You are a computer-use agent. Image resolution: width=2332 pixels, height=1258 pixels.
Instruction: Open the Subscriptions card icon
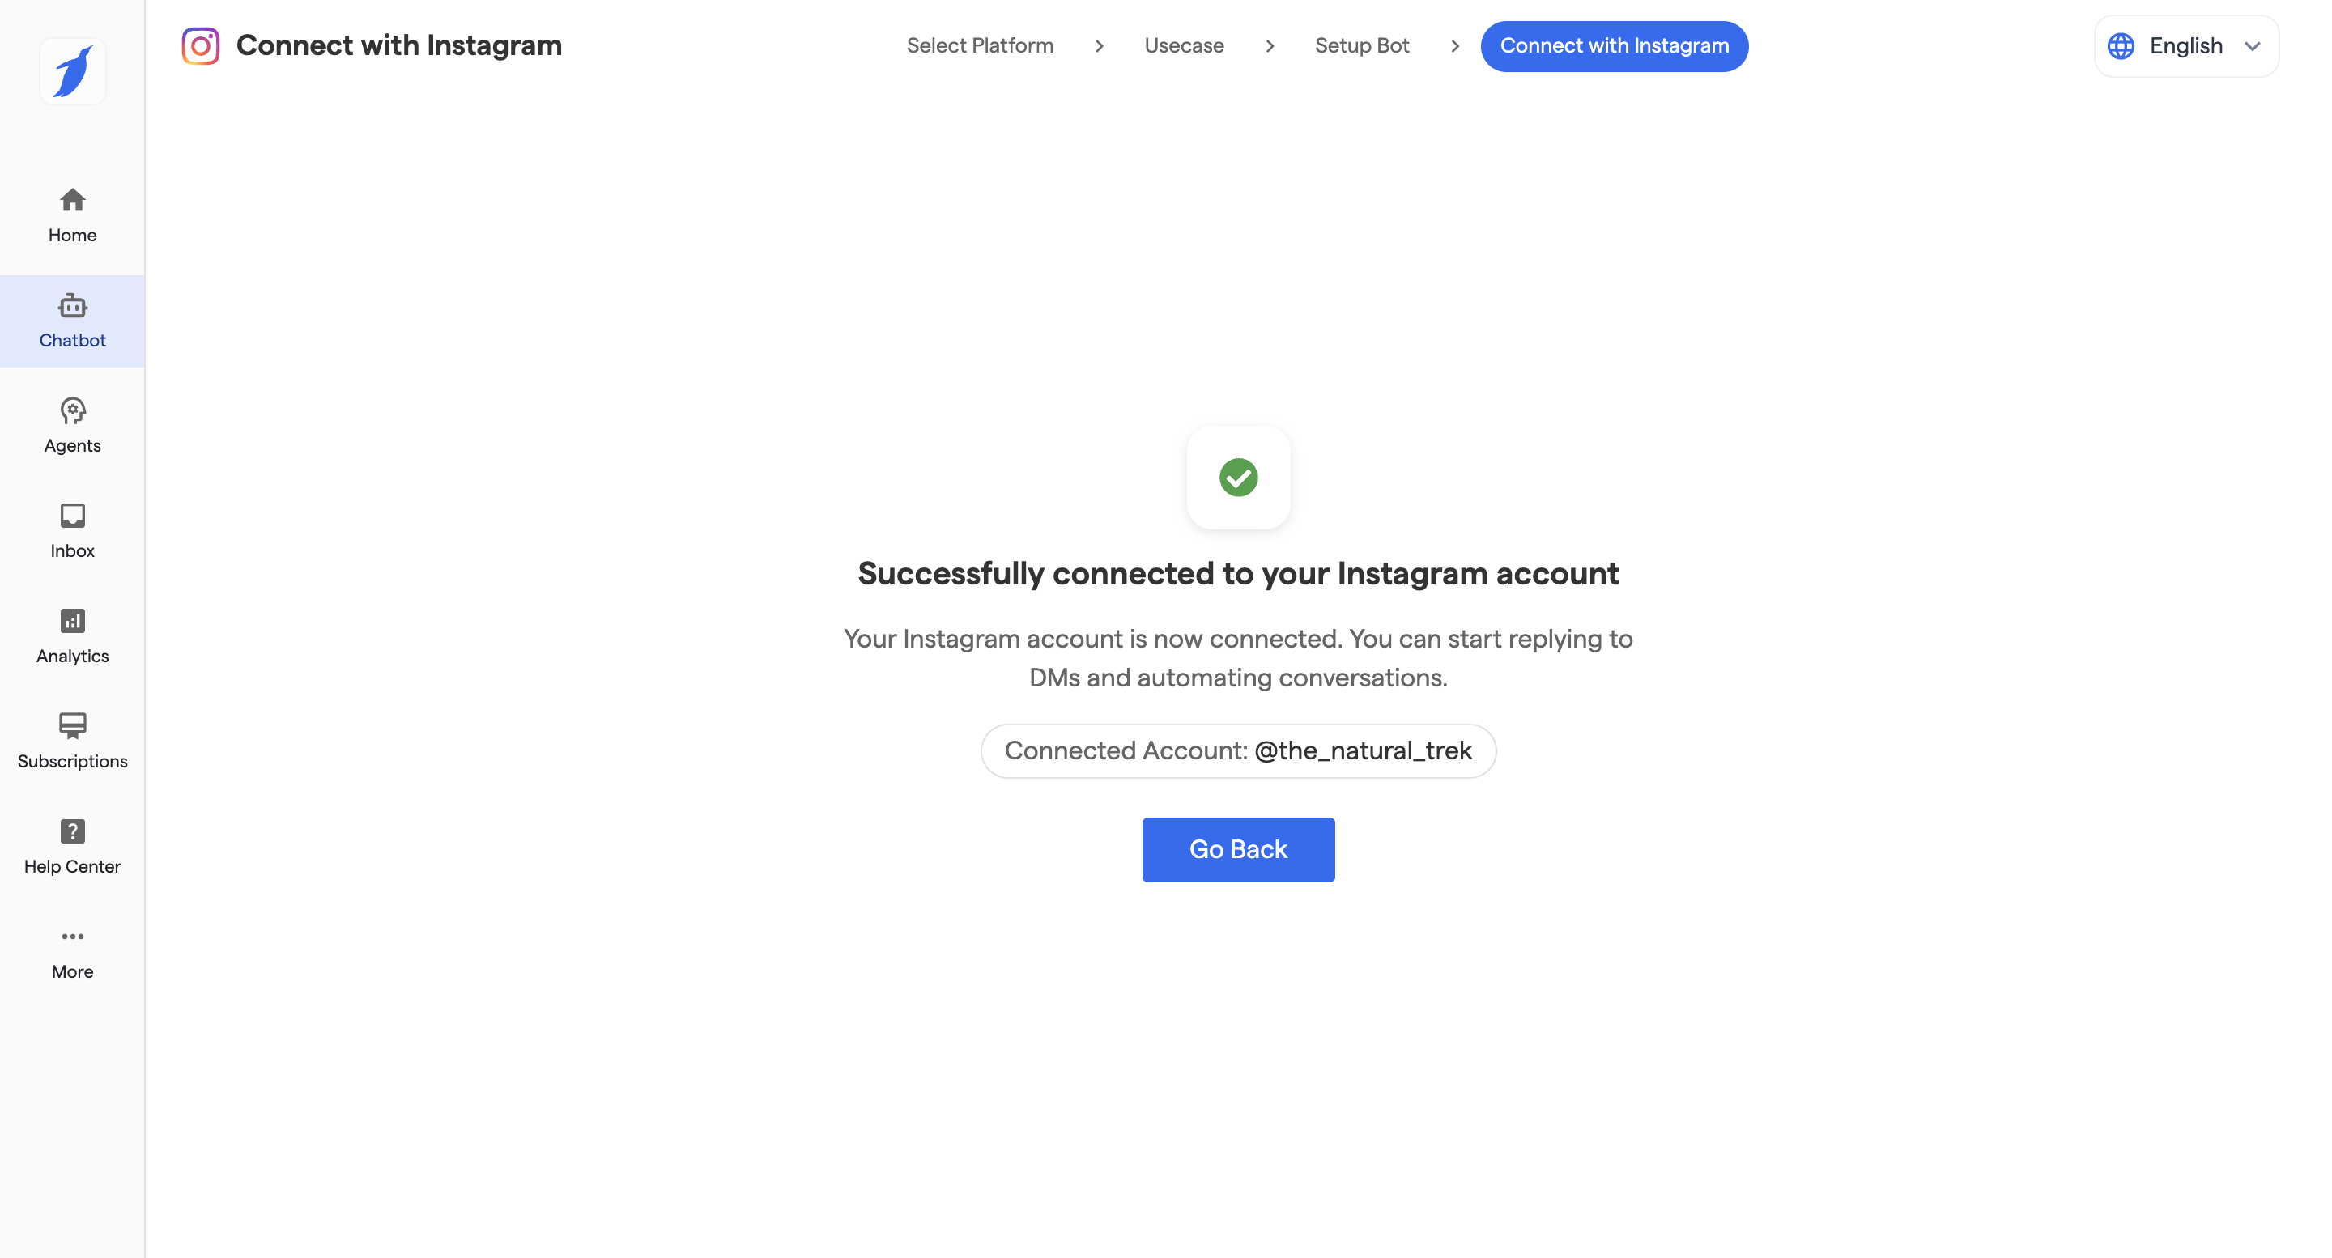point(72,726)
